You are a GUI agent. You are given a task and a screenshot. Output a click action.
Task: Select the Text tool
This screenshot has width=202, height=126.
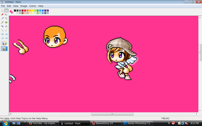(6, 26)
